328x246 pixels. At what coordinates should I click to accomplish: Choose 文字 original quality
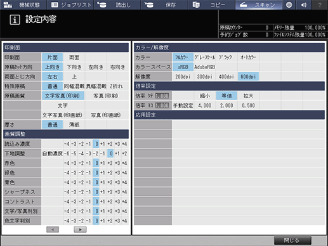tap(63, 105)
